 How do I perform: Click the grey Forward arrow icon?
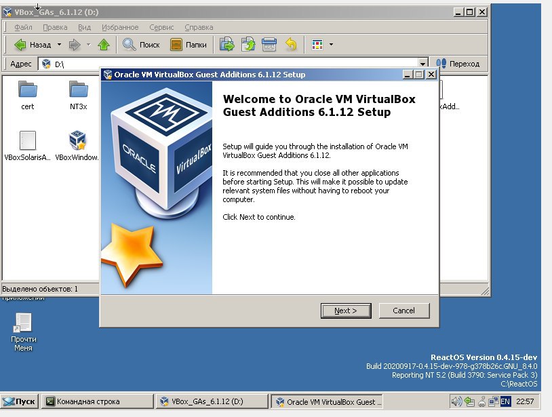pos(75,45)
